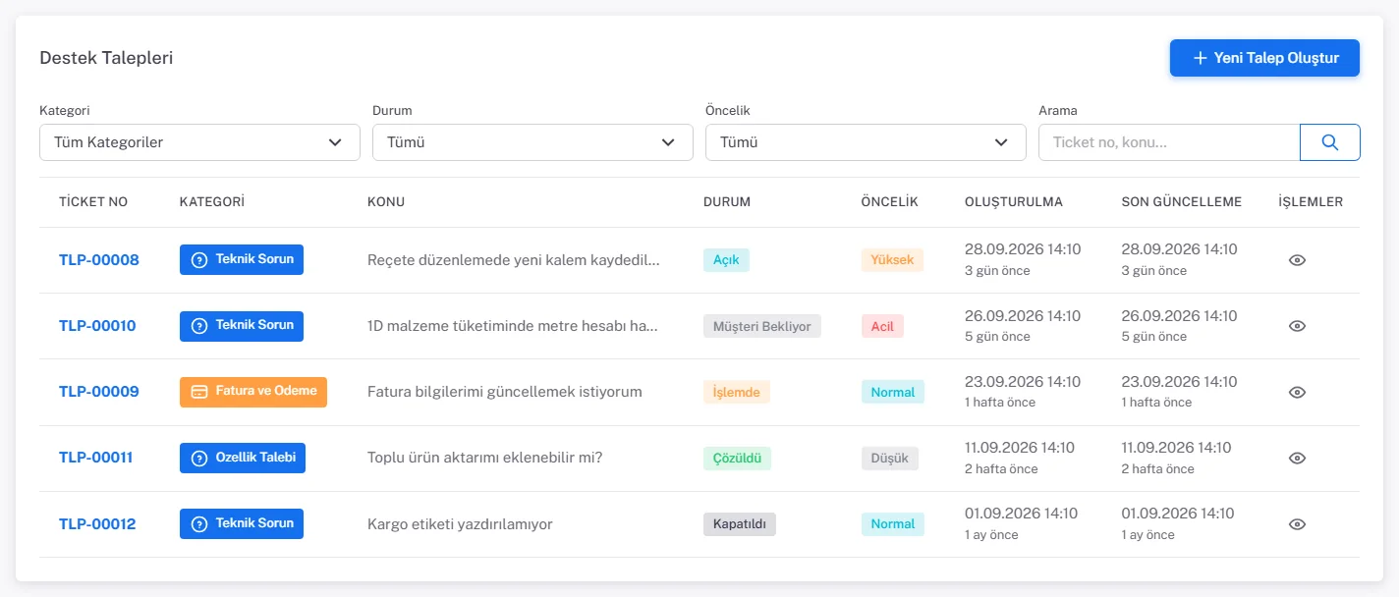The image size is (1399, 597).
Task: Click Teknik Sorun badge in TLP-00008 row
Action: (242, 259)
